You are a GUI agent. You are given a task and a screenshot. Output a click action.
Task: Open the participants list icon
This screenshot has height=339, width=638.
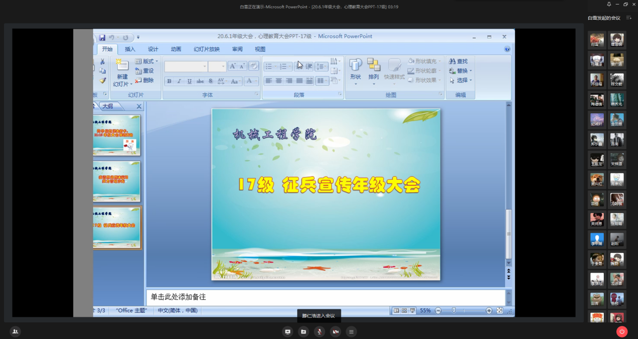pyautogui.click(x=15, y=331)
